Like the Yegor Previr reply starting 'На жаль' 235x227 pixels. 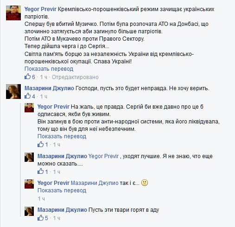[x=40, y=144]
